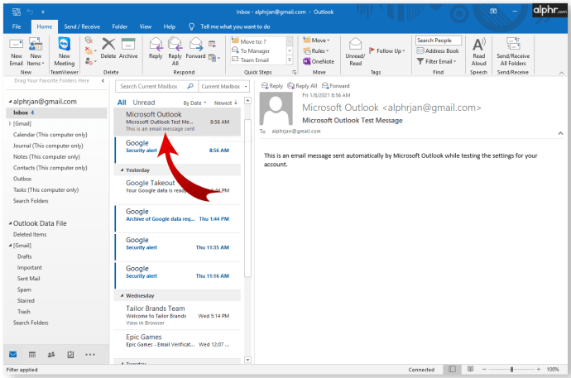Open the Current Mailbox scope dropdown
This screenshot has height=378, width=571.
point(224,86)
